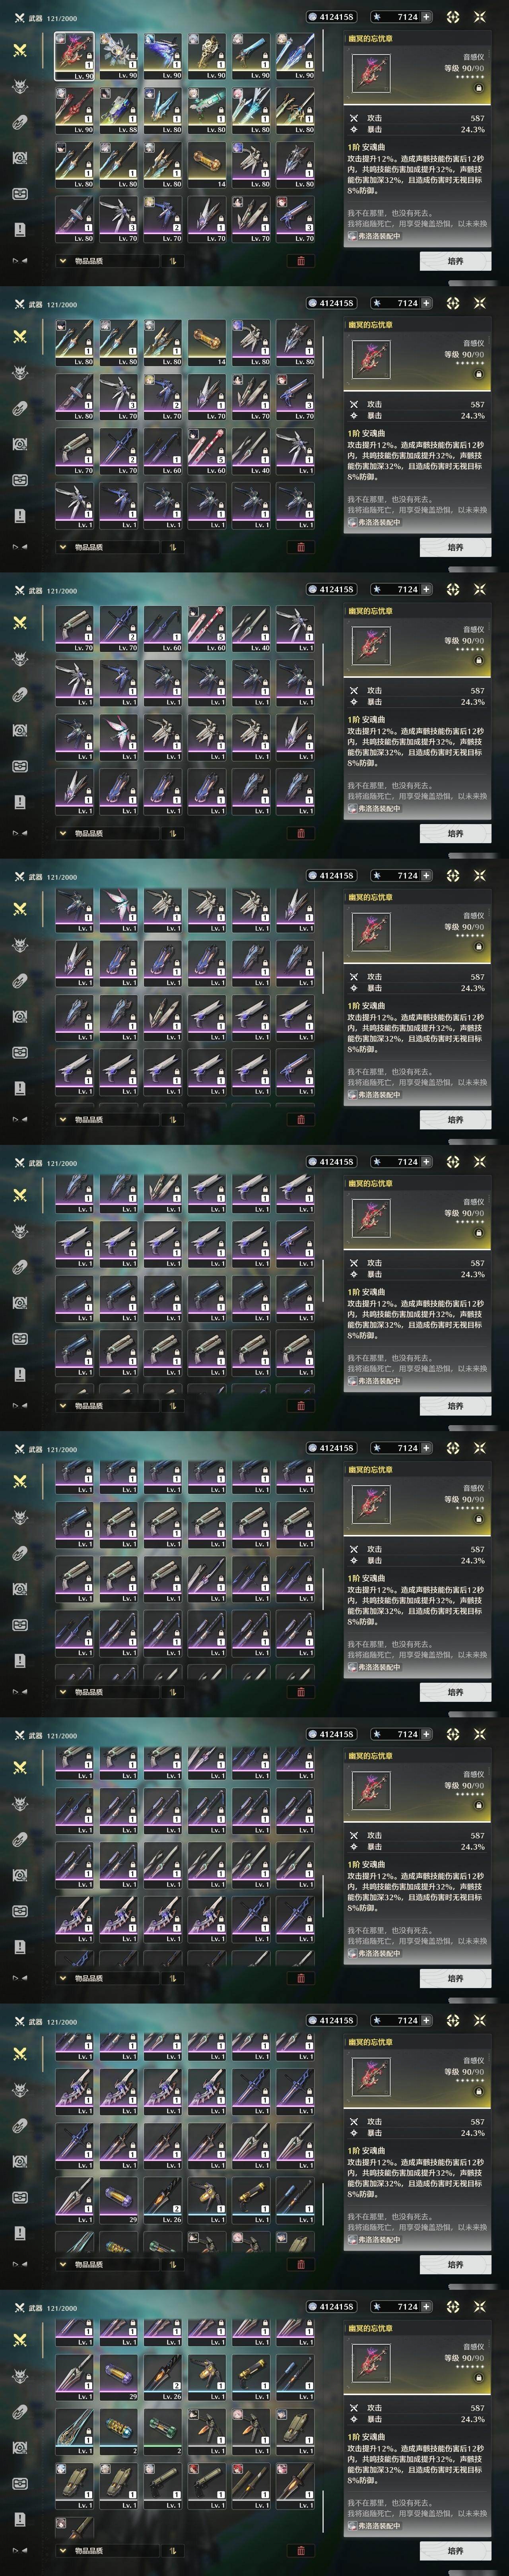Open weapons category icon in topmost sidebar
509x2576 pixels.
coord(19,50)
